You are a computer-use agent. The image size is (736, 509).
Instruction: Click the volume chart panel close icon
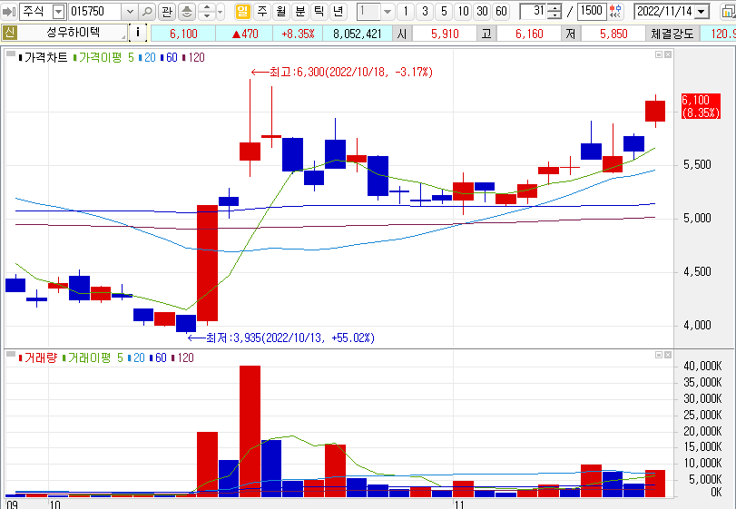coord(668,355)
